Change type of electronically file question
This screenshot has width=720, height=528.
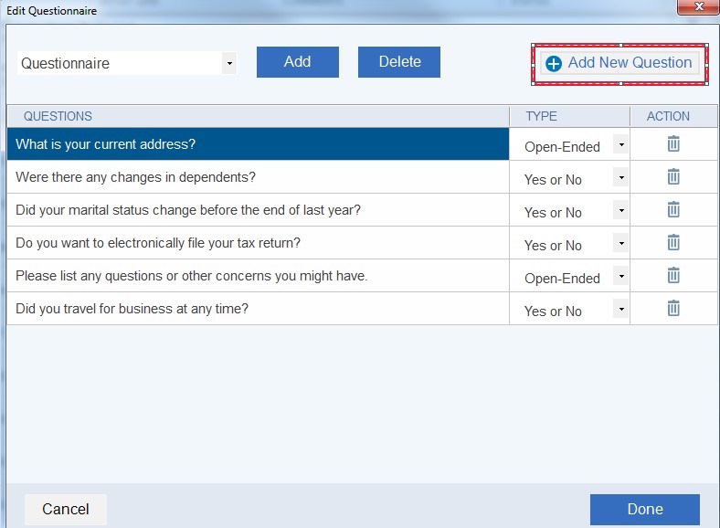[x=620, y=243]
